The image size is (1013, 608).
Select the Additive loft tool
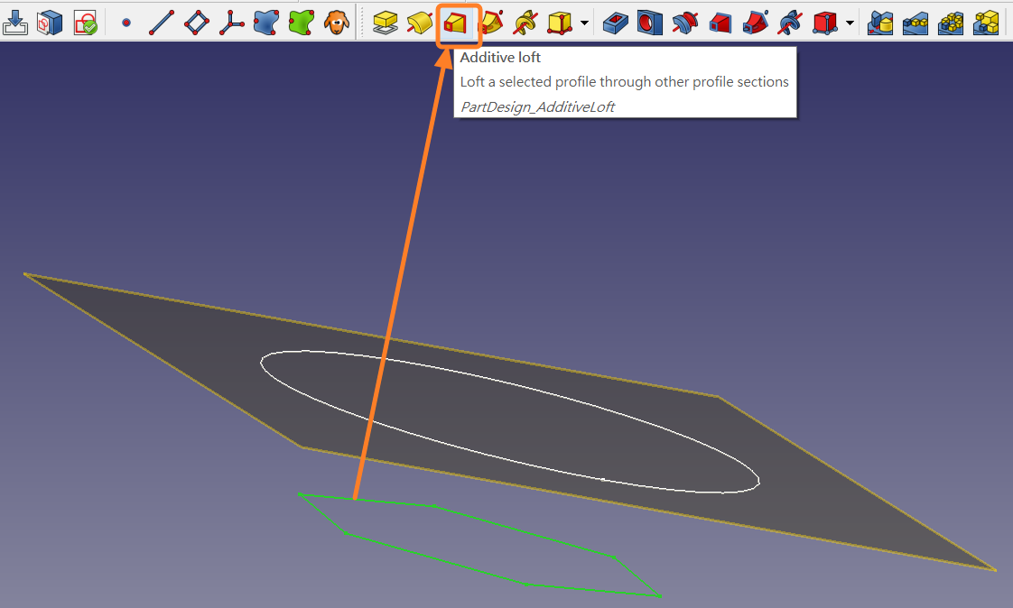[455, 23]
